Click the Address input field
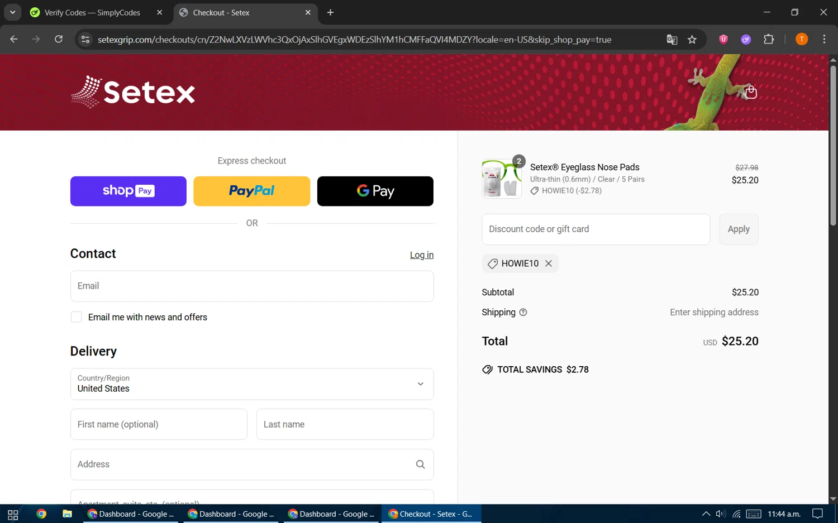 point(252,464)
